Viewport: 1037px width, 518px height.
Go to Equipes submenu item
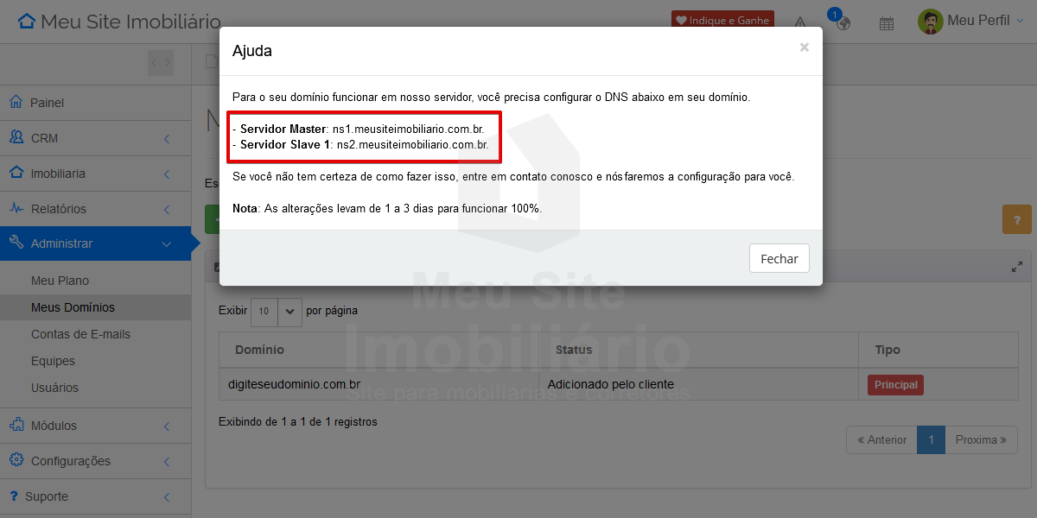(53, 361)
